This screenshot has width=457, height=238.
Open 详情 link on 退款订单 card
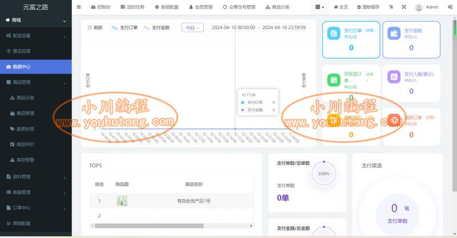tap(431, 117)
